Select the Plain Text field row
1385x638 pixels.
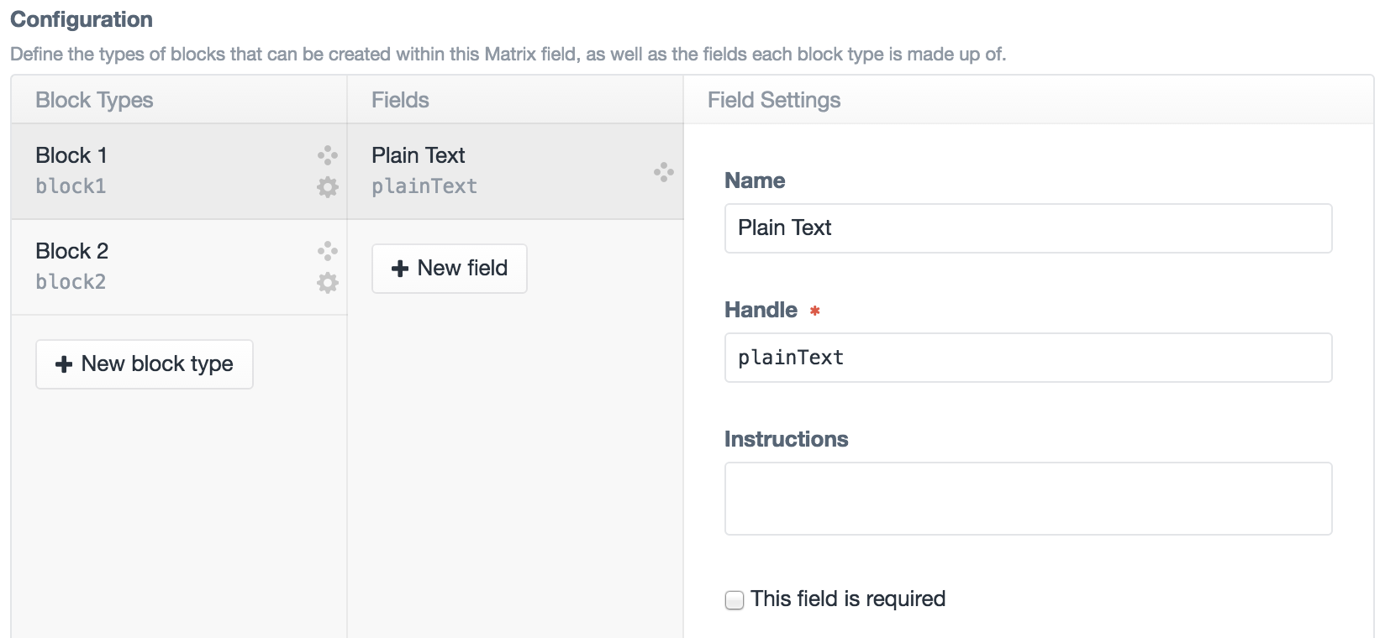[496, 171]
